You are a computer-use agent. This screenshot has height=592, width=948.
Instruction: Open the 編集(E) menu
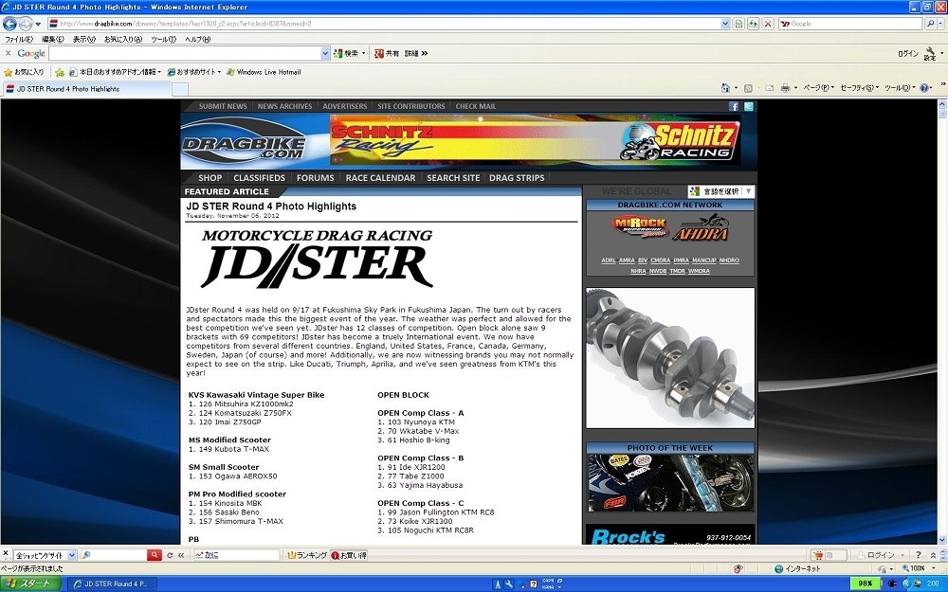pos(52,39)
